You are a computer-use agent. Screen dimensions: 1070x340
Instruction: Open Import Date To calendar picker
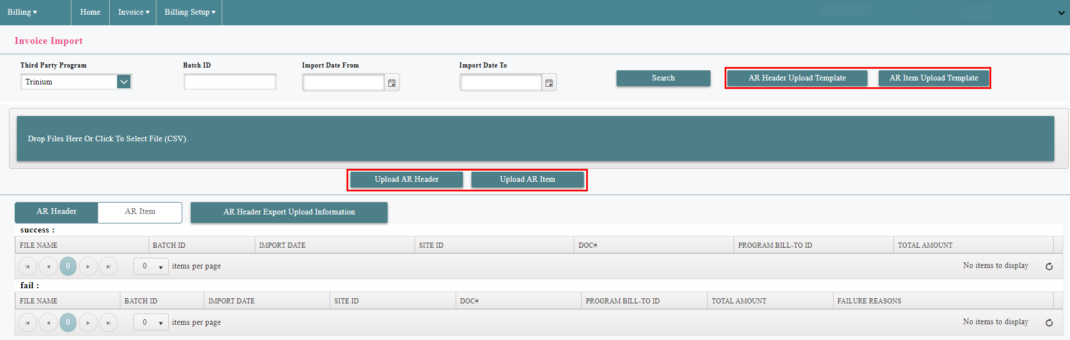click(549, 83)
